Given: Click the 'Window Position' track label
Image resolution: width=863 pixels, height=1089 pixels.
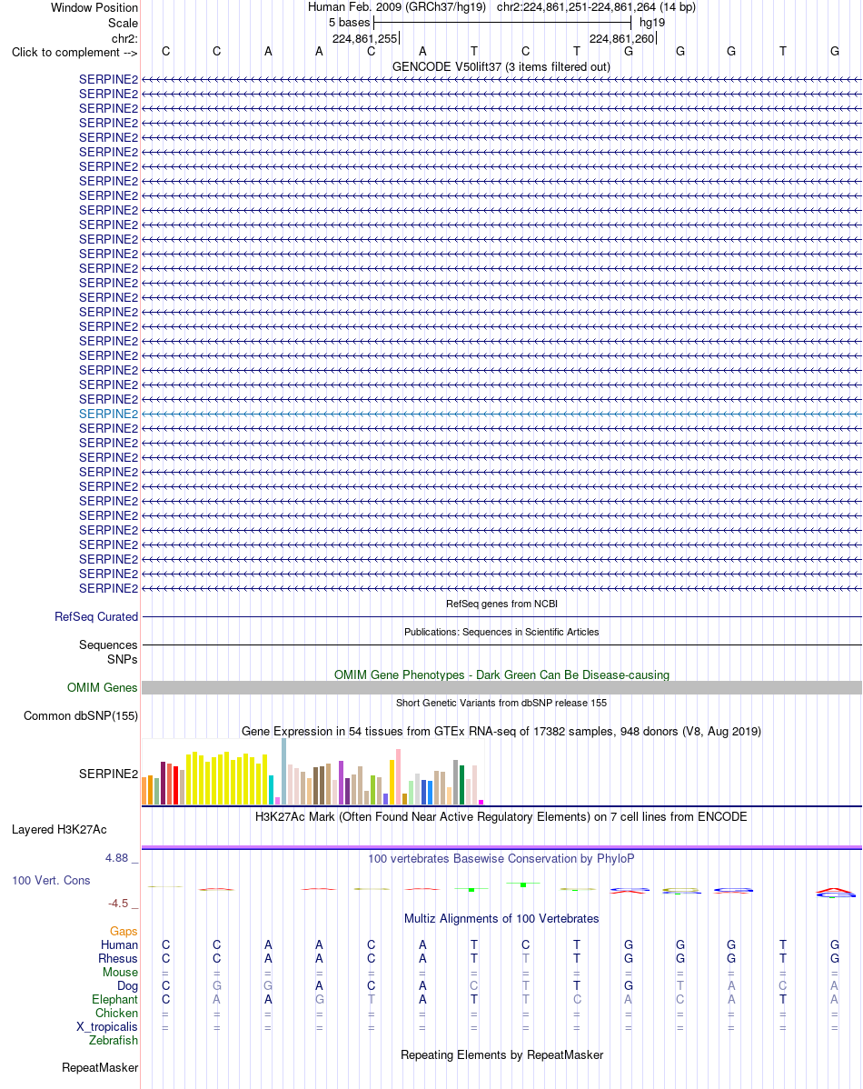Looking at the screenshot, I should click(94, 7).
